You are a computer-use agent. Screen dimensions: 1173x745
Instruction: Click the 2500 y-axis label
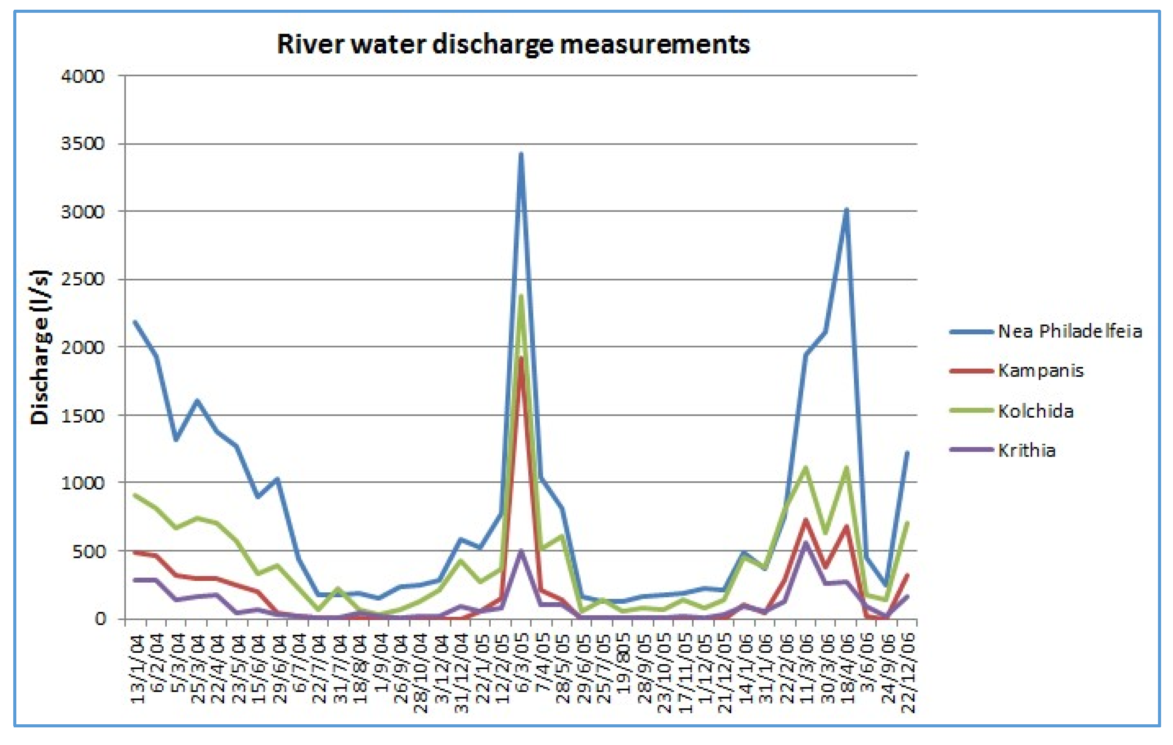click(83, 280)
